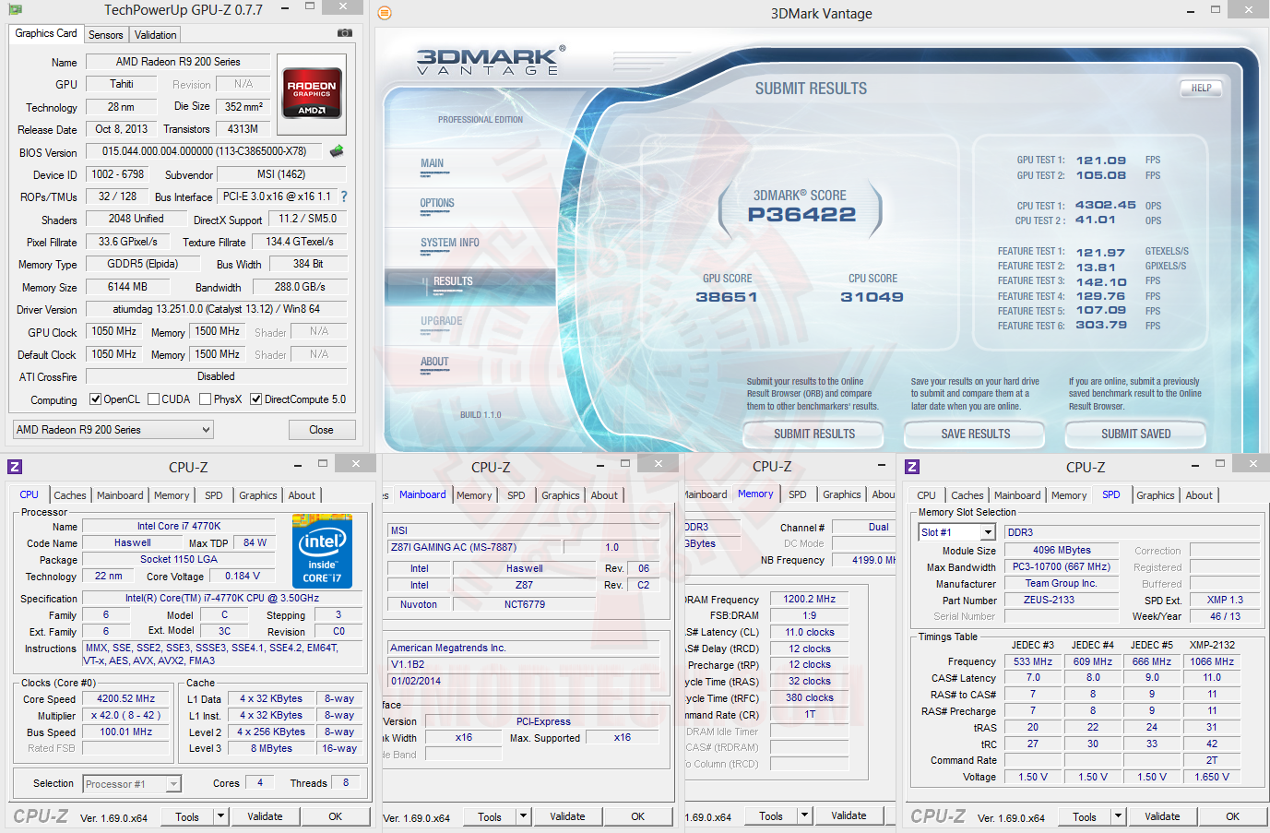Click Validate in the CPU-Z SPD window
Screen dimensions: 1270x833
click(1162, 816)
